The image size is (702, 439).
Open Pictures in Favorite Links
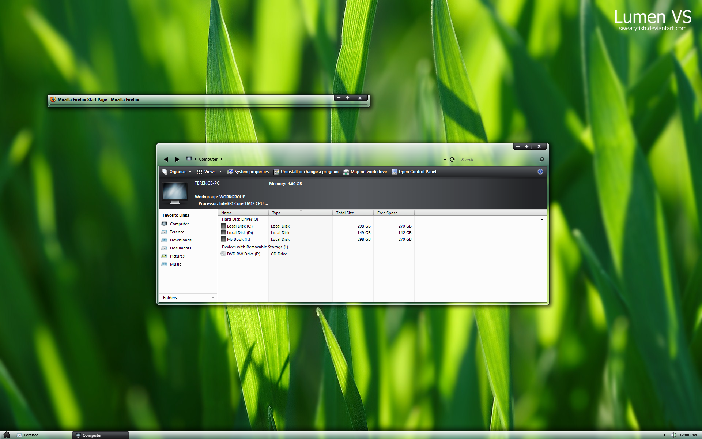tap(177, 256)
